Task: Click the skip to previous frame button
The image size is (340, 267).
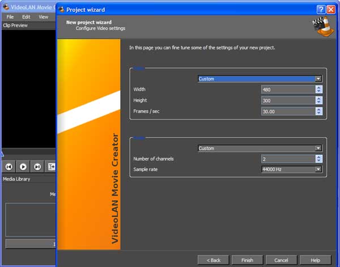Action: [x=9, y=167]
